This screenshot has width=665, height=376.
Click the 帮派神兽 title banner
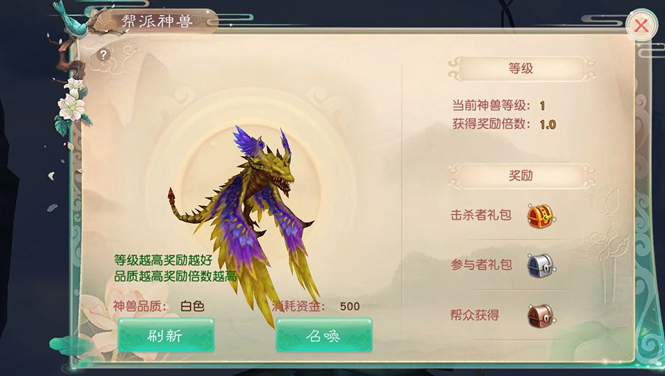pyautogui.click(x=157, y=21)
